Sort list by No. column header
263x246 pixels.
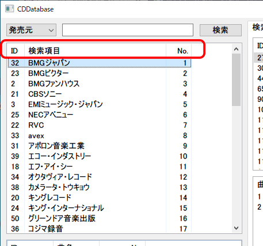click(x=178, y=51)
